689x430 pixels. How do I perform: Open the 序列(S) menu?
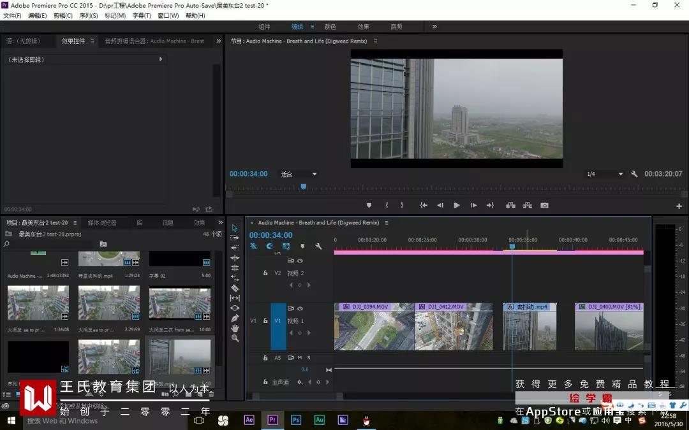[x=88, y=15]
